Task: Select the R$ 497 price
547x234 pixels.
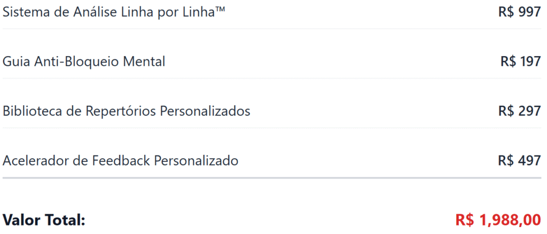Action: pos(519,160)
